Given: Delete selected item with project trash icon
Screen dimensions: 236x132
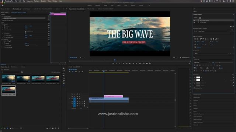Looking at the screenshot, I should [x=59, y=128].
